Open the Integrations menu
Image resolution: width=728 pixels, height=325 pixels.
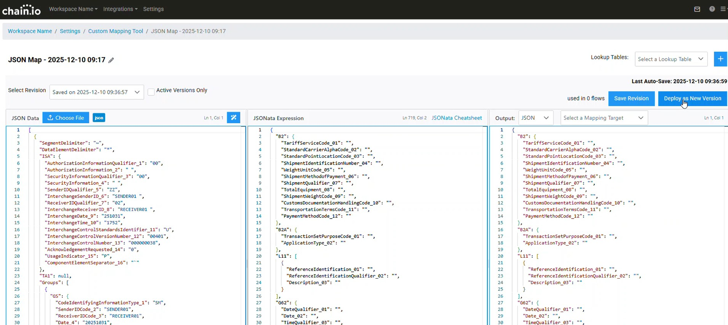coord(120,9)
